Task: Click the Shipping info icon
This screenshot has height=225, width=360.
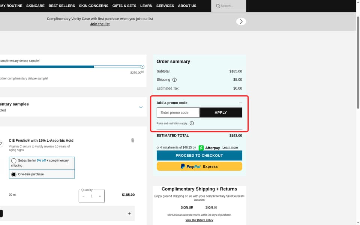Action: [174, 79]
